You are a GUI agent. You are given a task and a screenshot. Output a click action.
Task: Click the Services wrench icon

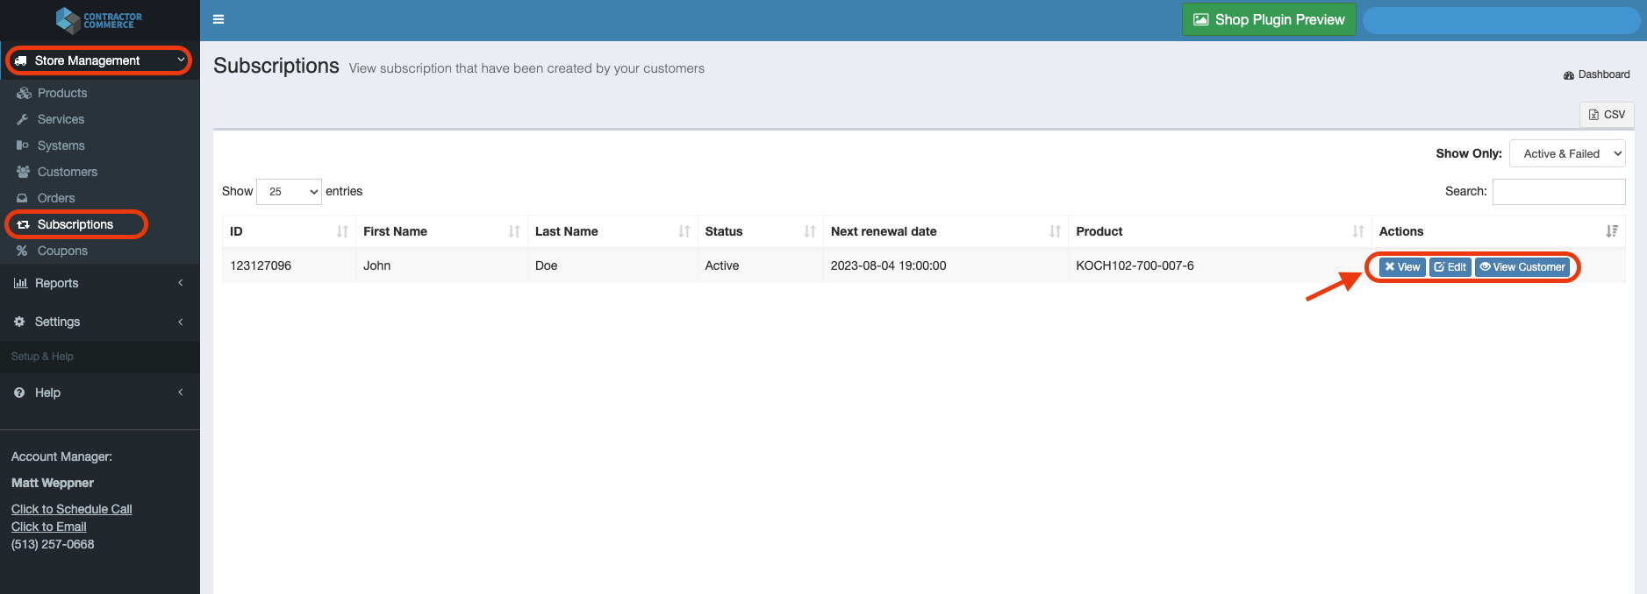click(23, 119)
